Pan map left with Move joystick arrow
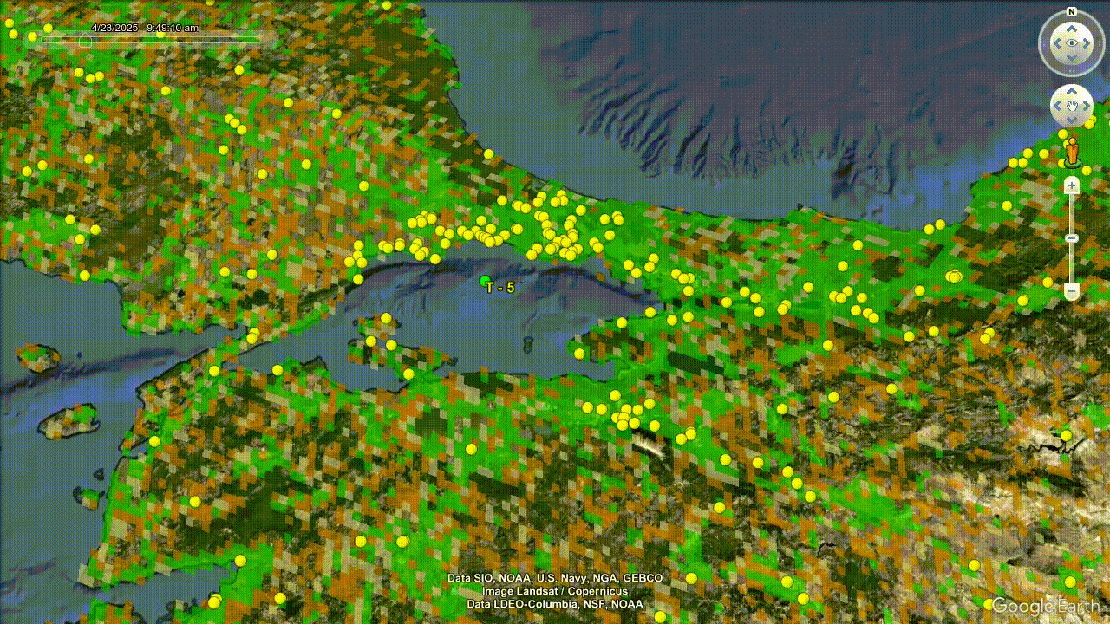Screen dimensions: 1110x624 click(1056, 106)
